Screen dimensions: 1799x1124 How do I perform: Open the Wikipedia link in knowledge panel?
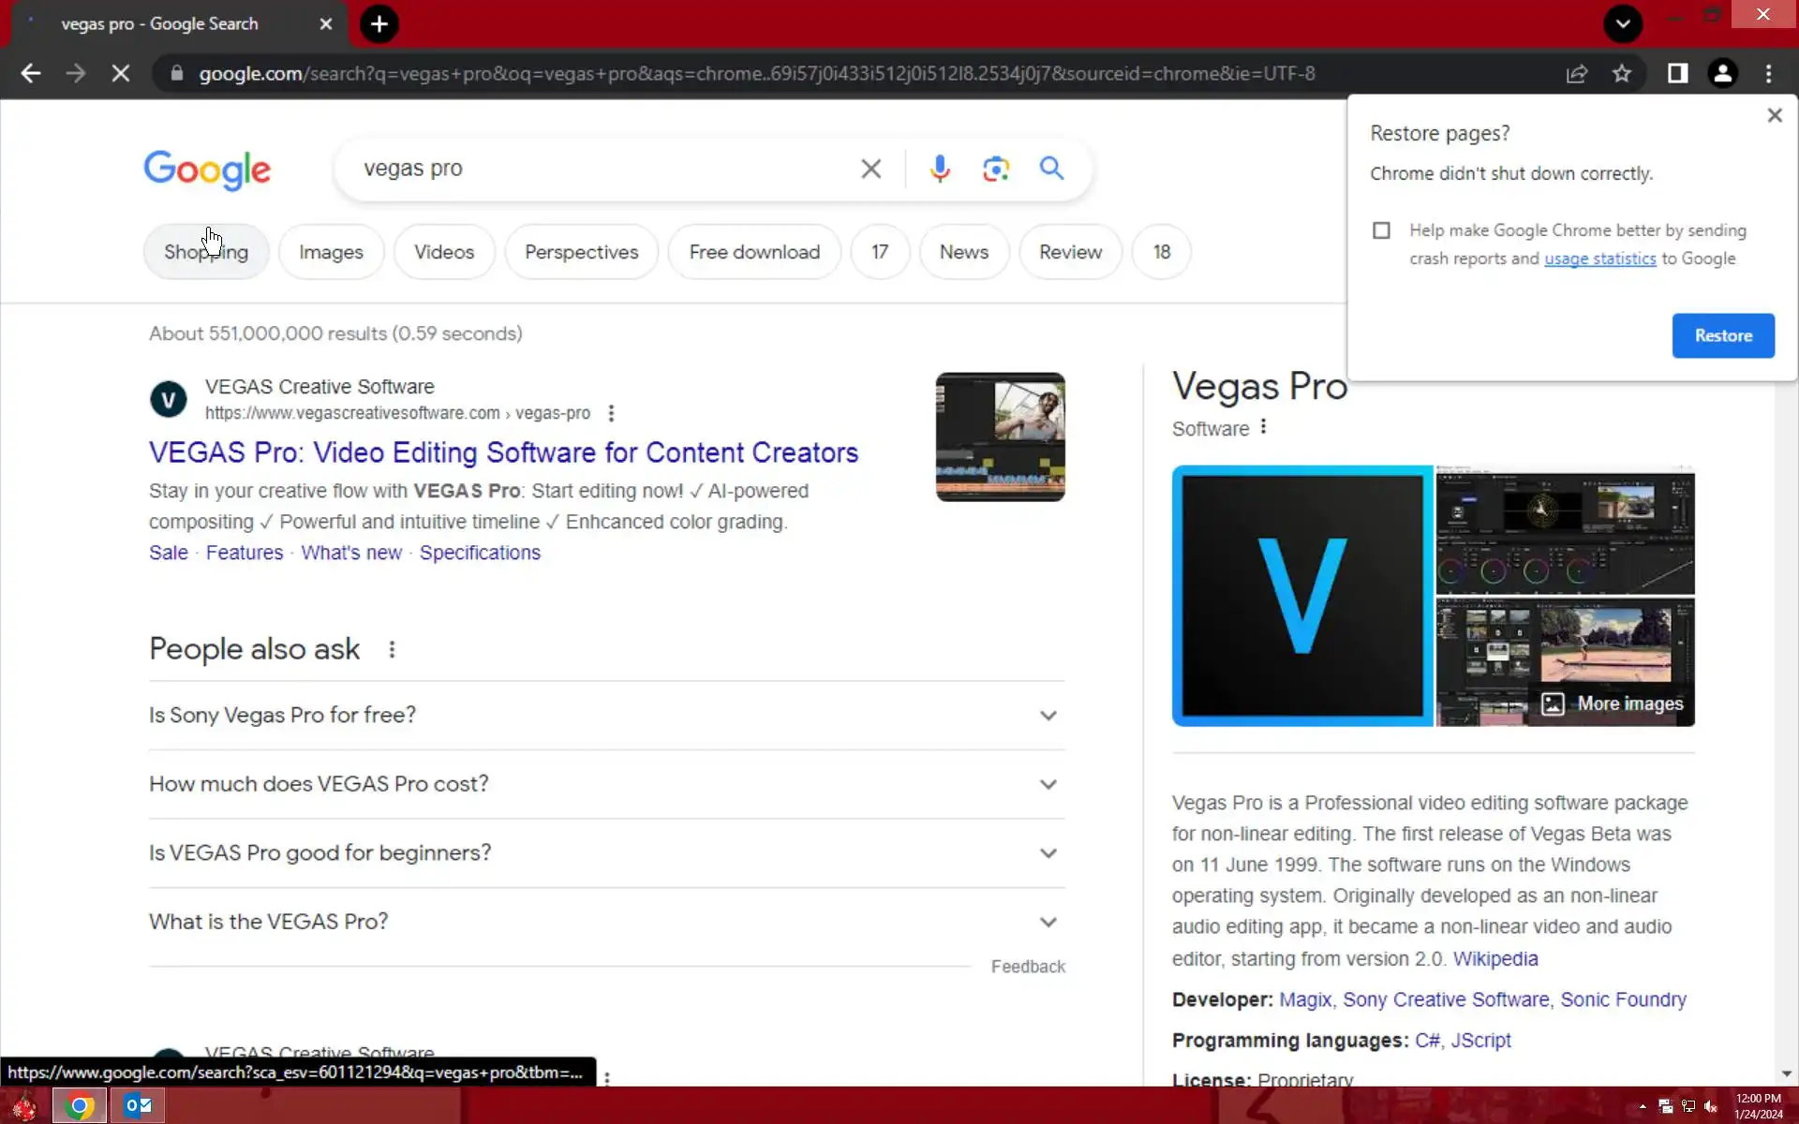[1494, 958]
